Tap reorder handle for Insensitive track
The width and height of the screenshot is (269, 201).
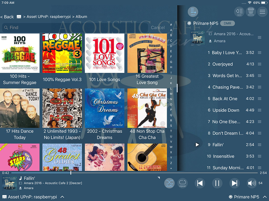click(259, 156)
